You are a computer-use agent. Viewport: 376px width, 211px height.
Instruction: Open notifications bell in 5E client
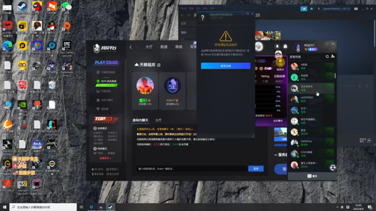(x=277, y=46)
